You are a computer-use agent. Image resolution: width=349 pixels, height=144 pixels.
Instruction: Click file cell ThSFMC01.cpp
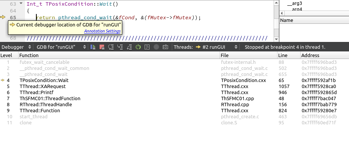click(237, 98)
